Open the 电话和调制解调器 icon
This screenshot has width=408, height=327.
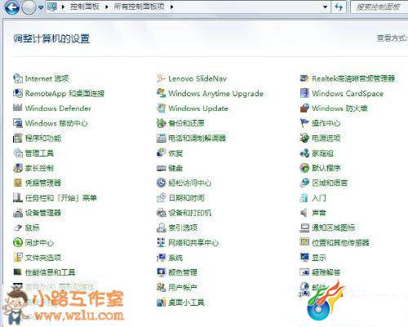161,138
